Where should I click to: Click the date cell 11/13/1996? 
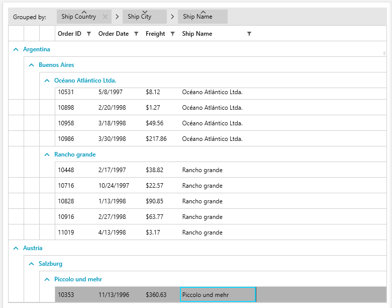(114, 295)
